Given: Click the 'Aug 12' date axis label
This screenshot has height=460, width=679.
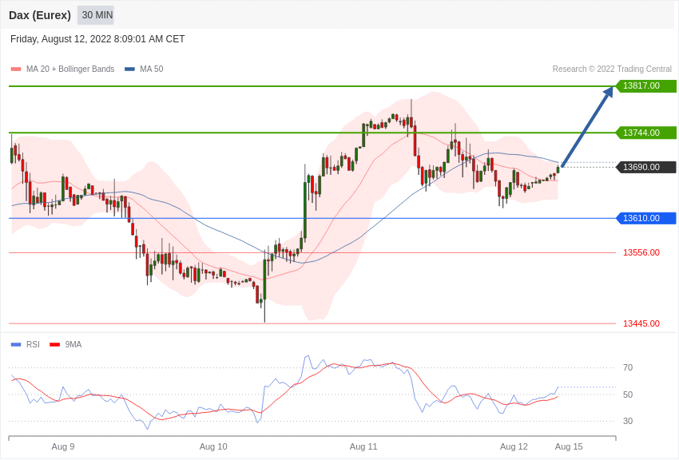Looking at the screenshot, I should (514, 446).
